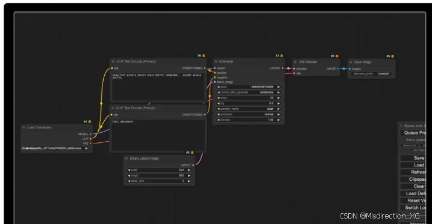Open the checkpoint name selector arrow in Load Checkpoint
Image resolution: width=432 pixels, height=224 pixels.
[87, 148]
